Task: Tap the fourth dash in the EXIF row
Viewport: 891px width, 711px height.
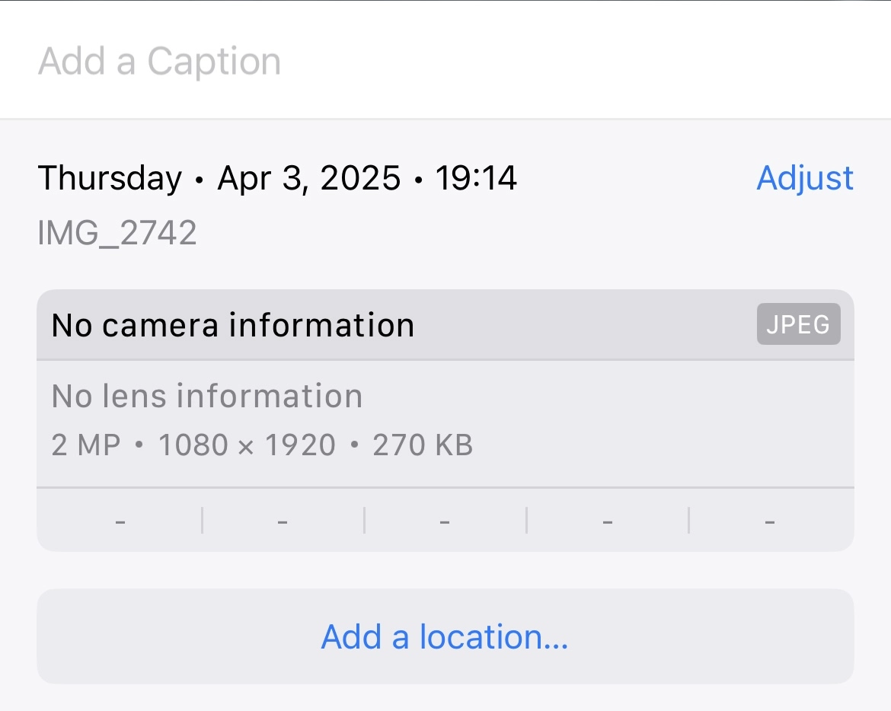Action: click(608, 522)
